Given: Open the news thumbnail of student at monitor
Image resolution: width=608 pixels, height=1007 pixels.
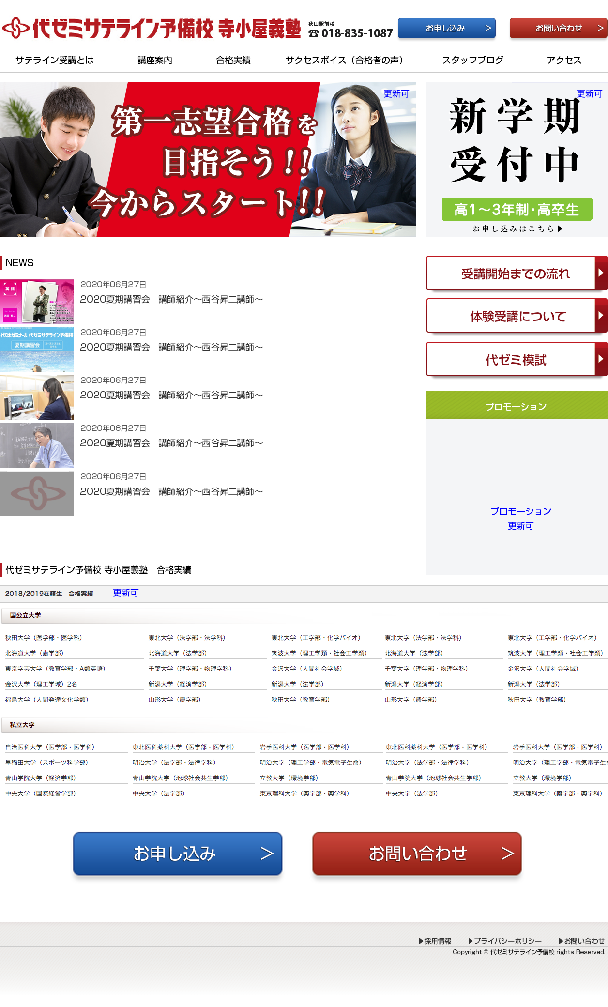Looking at the screenshot, I should click(x=37, y=397).
